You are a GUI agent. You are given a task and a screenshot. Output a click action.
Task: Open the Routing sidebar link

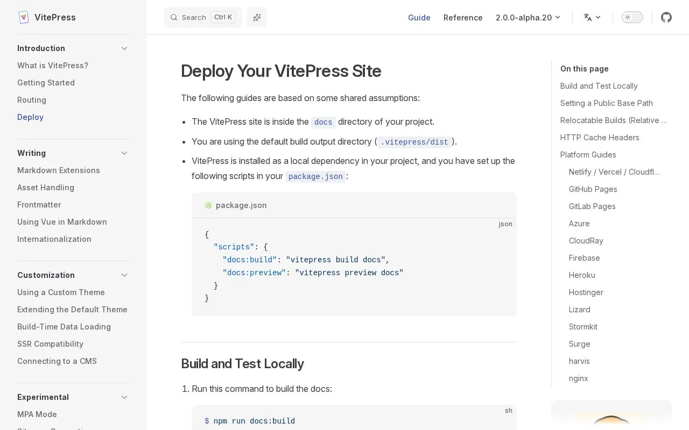click(x=32, y=100)
